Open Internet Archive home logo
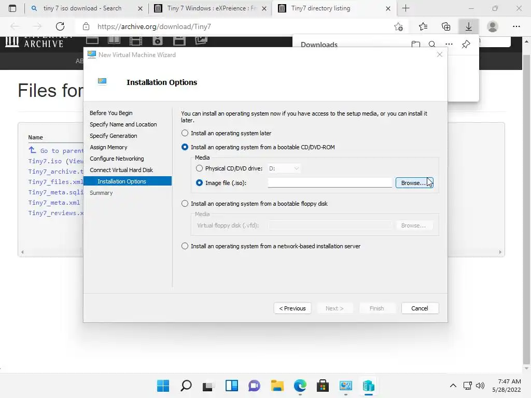The height and width of the screenshot is (398, 531). point(35,41)
